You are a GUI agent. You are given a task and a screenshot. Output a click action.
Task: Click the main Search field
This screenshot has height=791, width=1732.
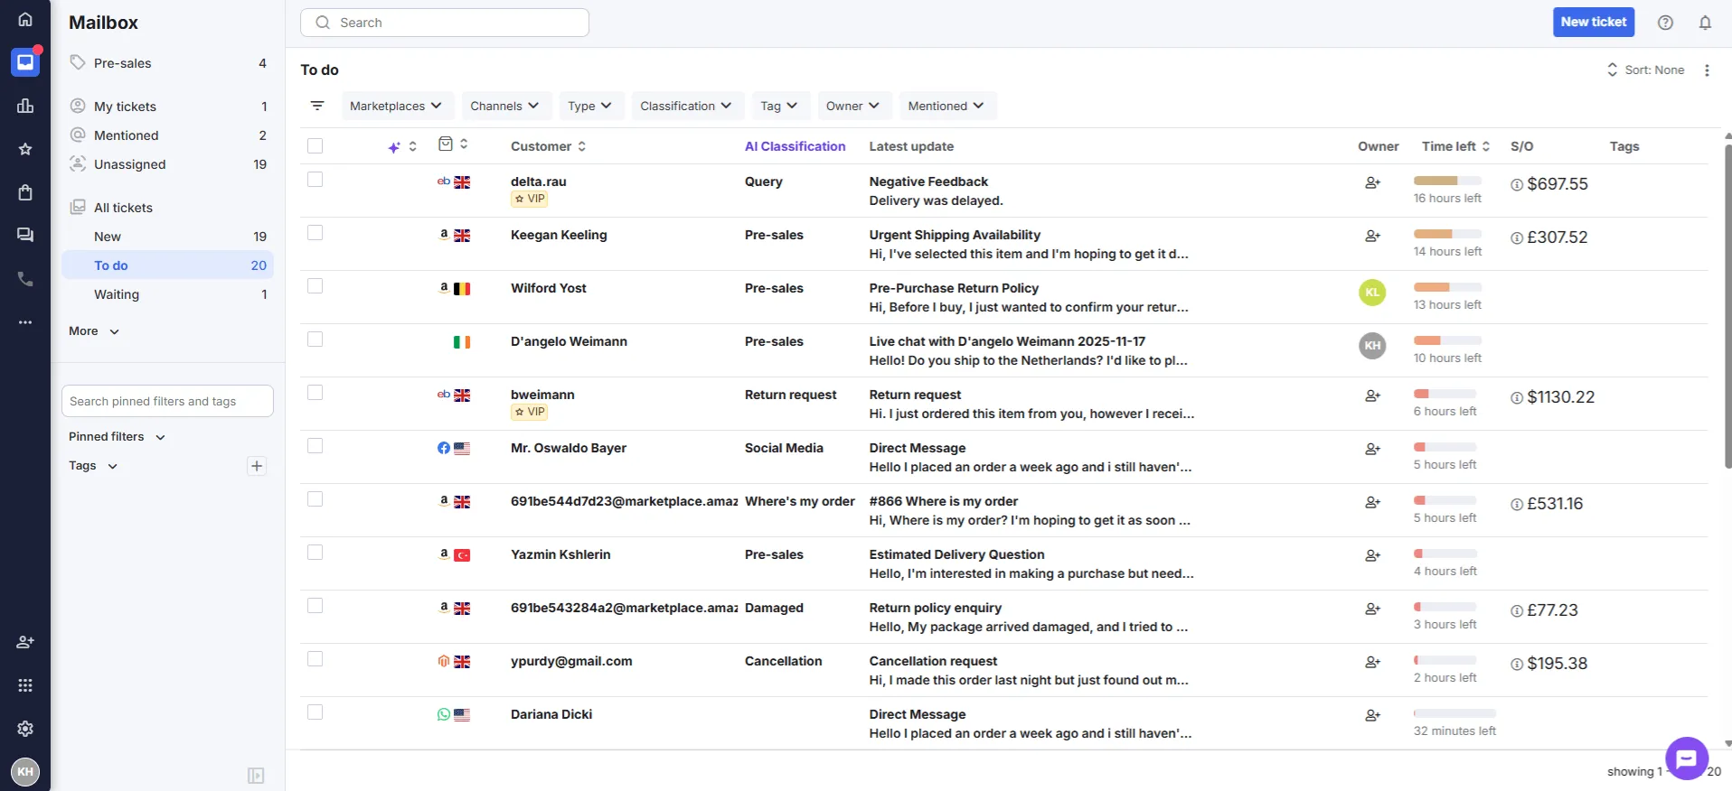coord(445,23)
